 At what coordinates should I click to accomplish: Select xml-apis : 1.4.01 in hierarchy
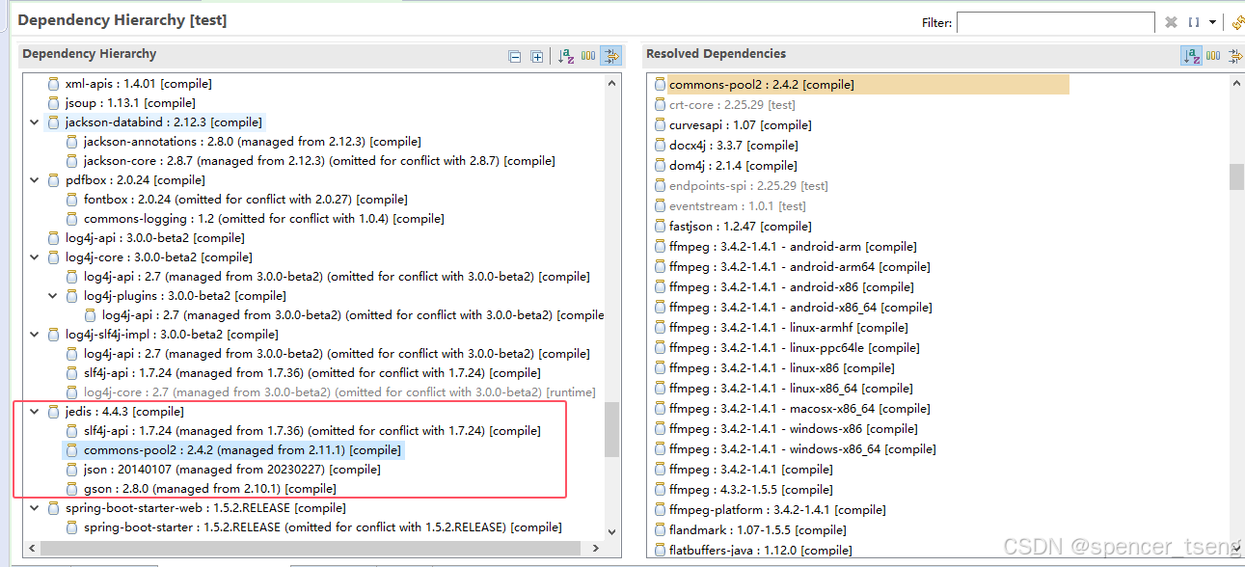(138, 84)
